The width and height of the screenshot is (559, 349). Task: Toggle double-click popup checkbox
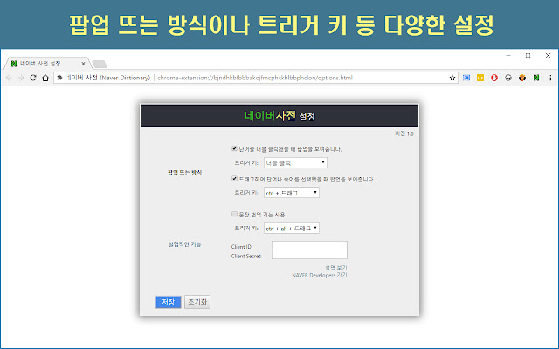(x=234, y=148)
